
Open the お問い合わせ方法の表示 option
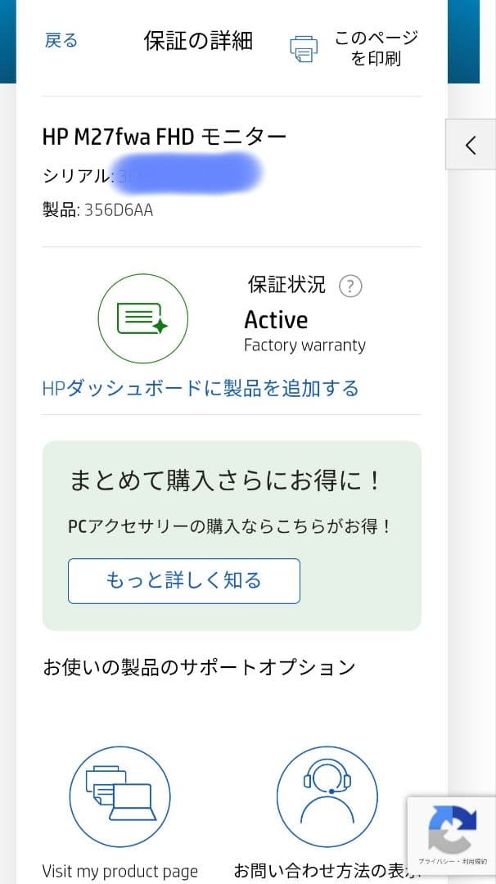pos(327,873)
